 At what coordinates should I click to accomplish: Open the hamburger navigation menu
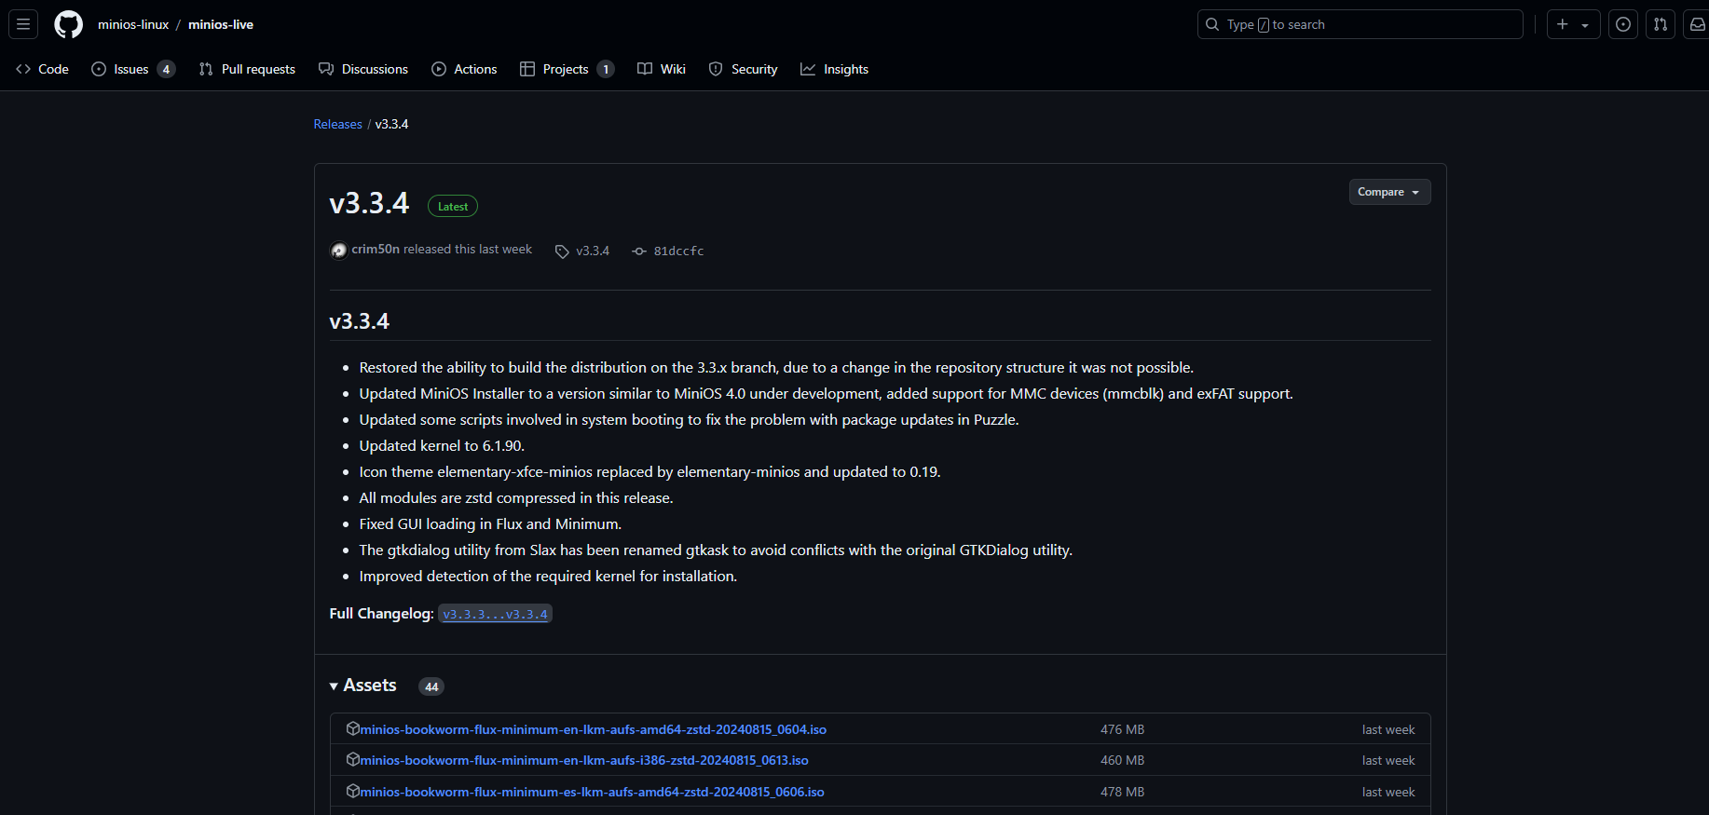coord(23,24)
